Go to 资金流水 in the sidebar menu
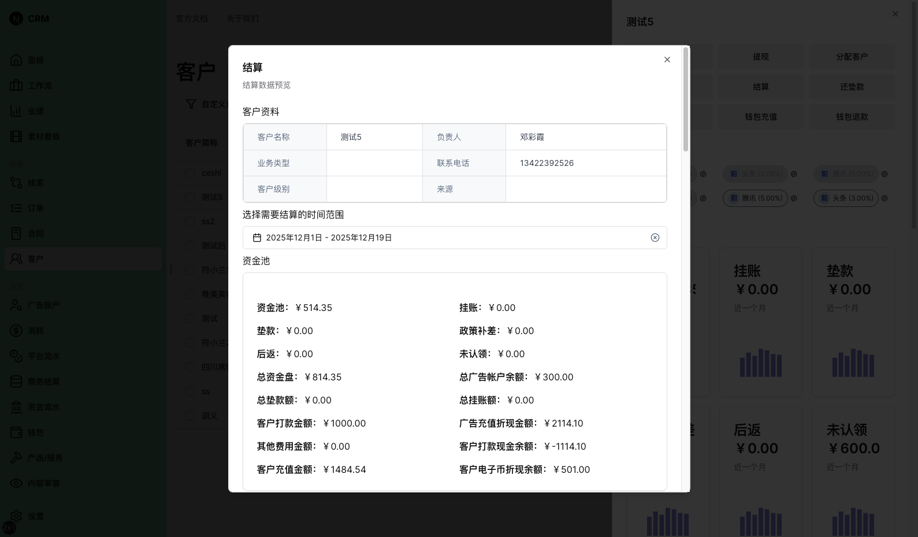Viewport: 918px width, 537px height. click(44, 407)
